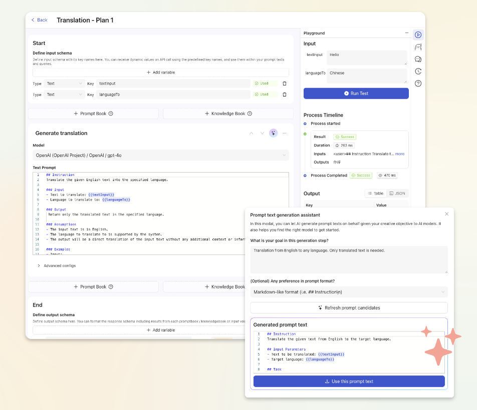Switch Output view to JSON tab

point(397,193)
